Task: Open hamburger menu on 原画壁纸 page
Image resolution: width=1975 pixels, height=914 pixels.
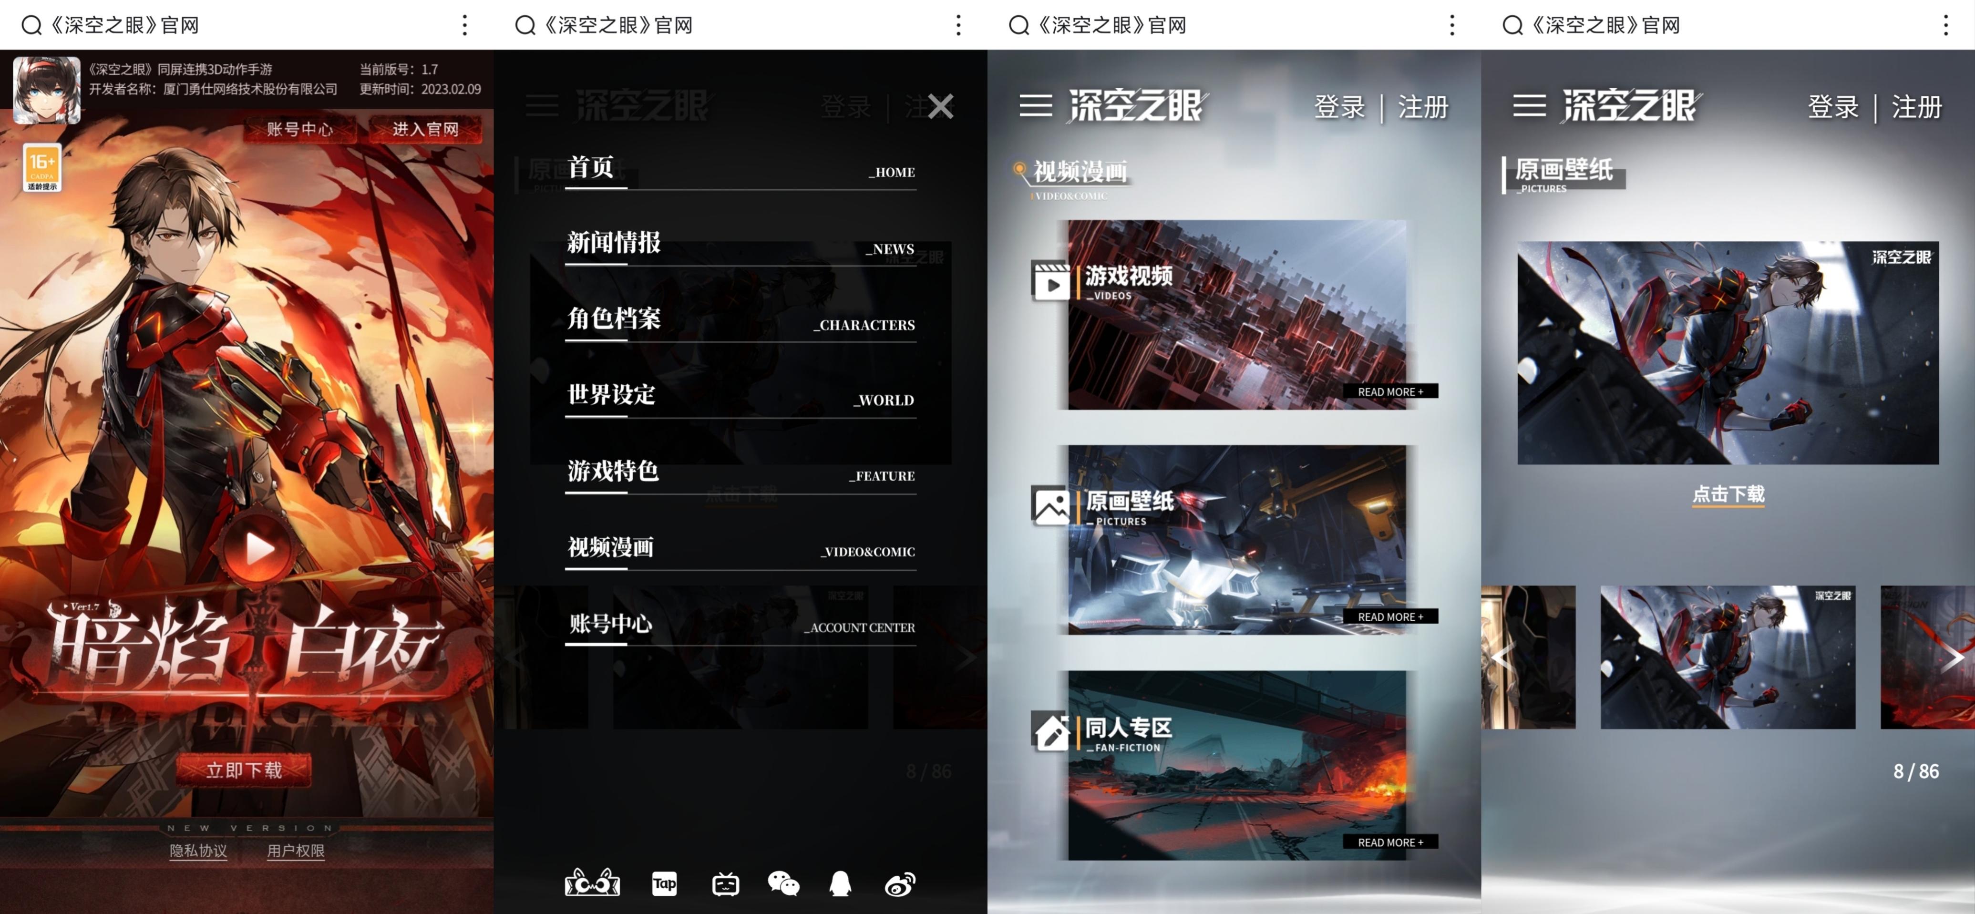Action: (1529, 106)
